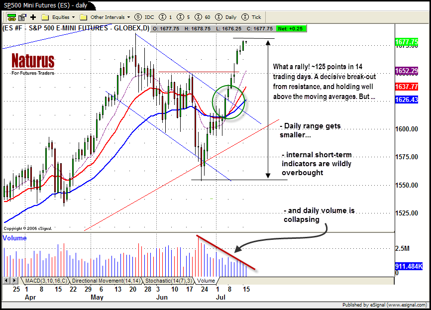Click the green Net +0.25 box

click(x=293, y=28)
